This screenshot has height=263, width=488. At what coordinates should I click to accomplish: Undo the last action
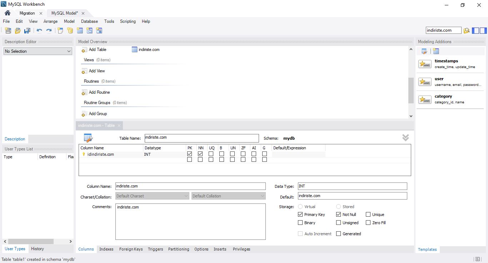[x=39, y=31]
